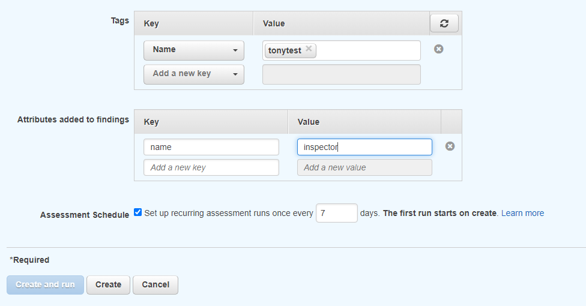Click the empty tag value field below tonytest
This screenshot has height=306, width=586.
(341, 74)
